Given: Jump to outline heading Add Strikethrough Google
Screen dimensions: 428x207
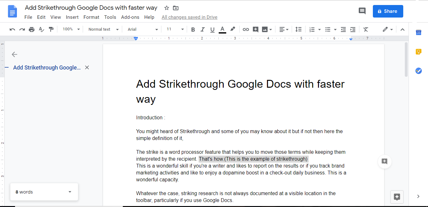Looking at the screenshot, I should tap(47, 68).
